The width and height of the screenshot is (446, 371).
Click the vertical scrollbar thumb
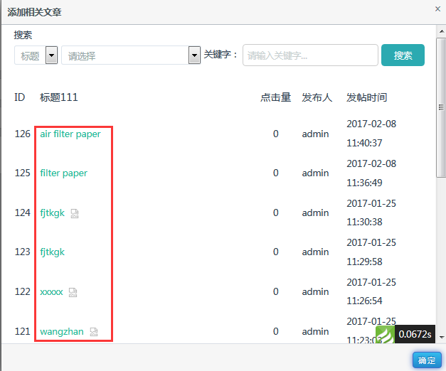pos(442,107)
